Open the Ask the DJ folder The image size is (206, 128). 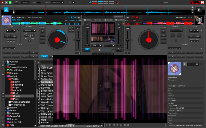(x=14, y=122)
